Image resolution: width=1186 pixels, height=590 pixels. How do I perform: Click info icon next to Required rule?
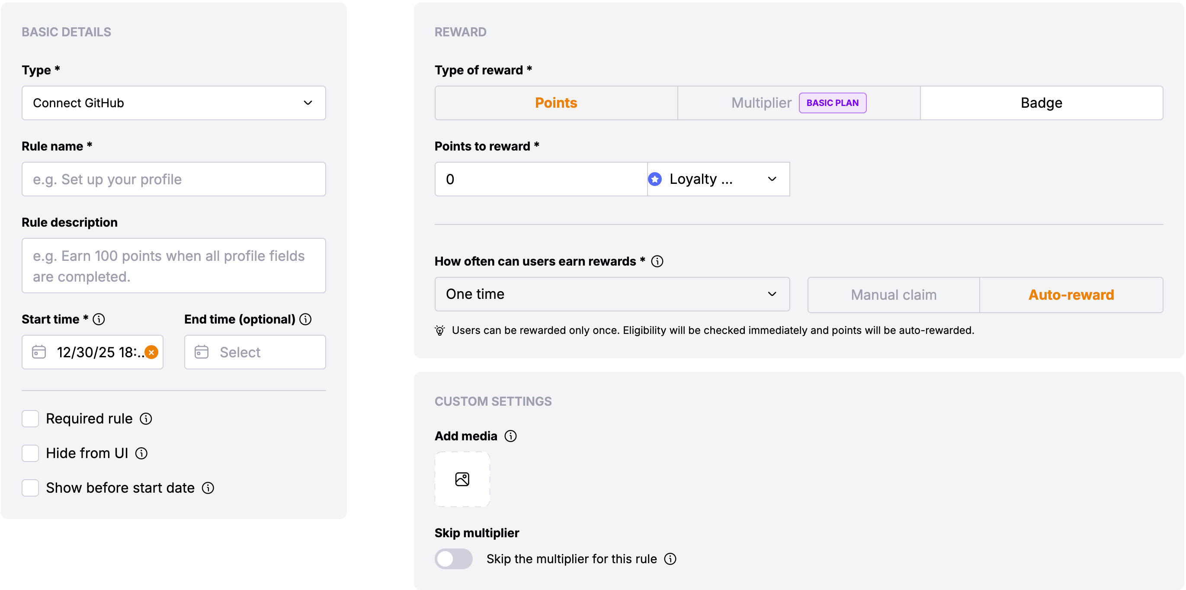point(146,419)
